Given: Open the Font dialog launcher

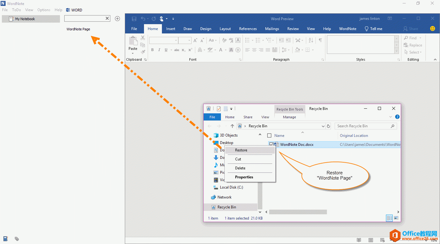Looking at the screenshot, I should pyautogui.click(x=240, y=59).
